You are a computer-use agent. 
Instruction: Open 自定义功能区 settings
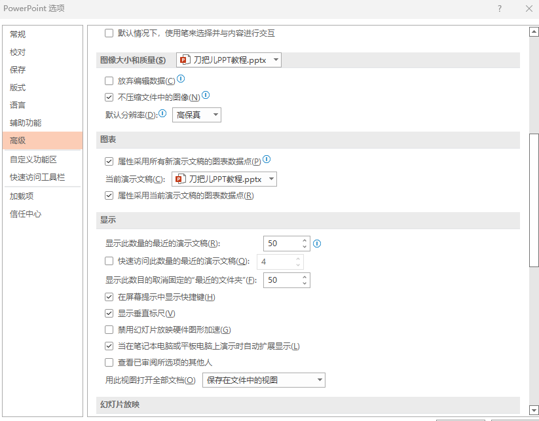pos(43,160)
